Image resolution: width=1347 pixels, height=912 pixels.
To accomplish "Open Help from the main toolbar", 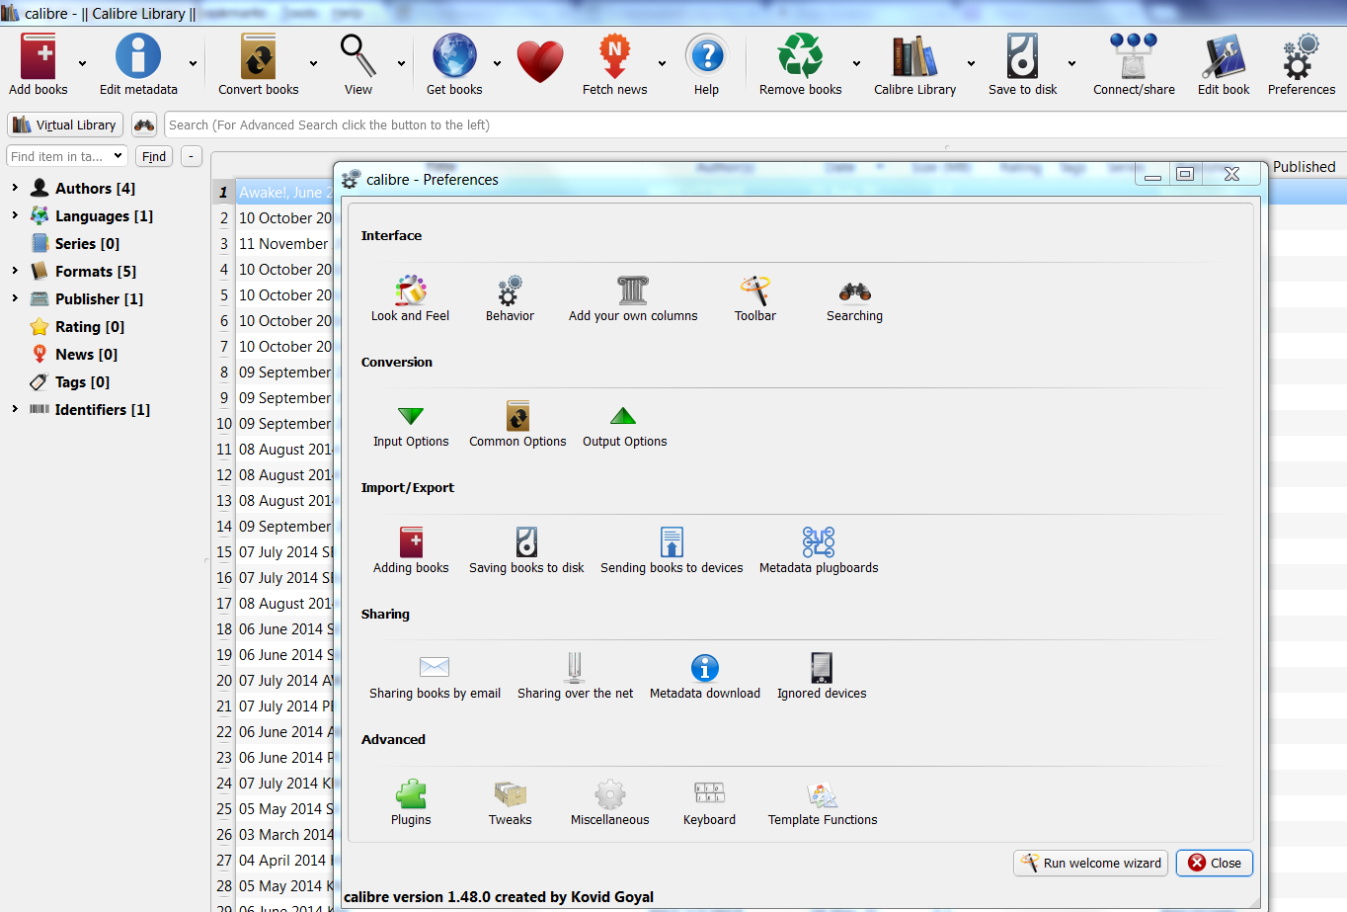I will pyautogui.click(x=706, y=64).
